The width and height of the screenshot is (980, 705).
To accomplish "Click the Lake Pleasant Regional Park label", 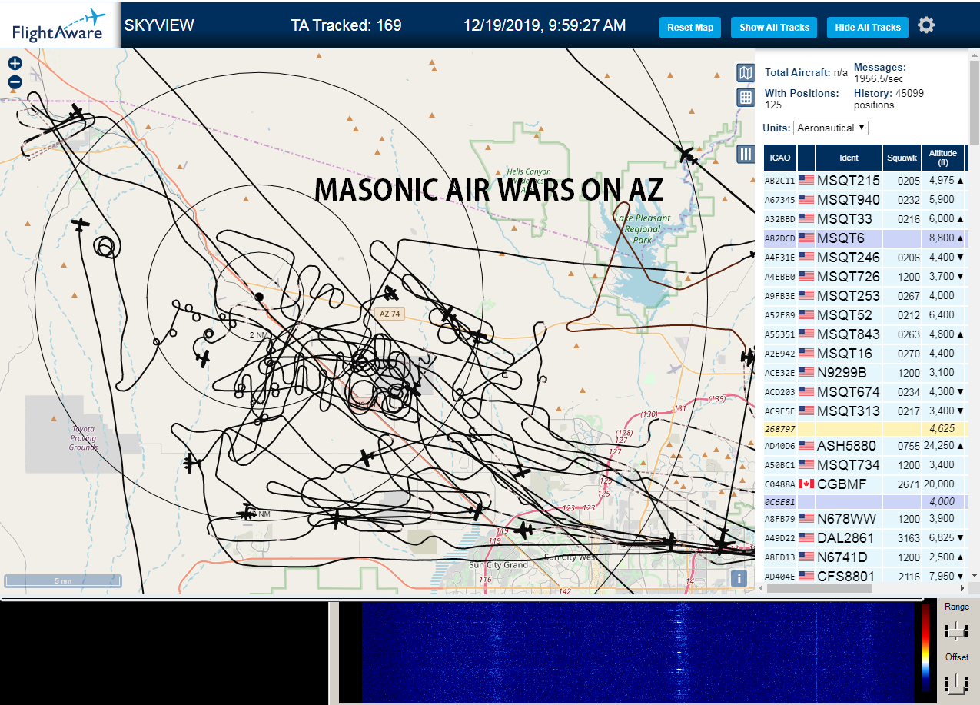I will (643, 229).
